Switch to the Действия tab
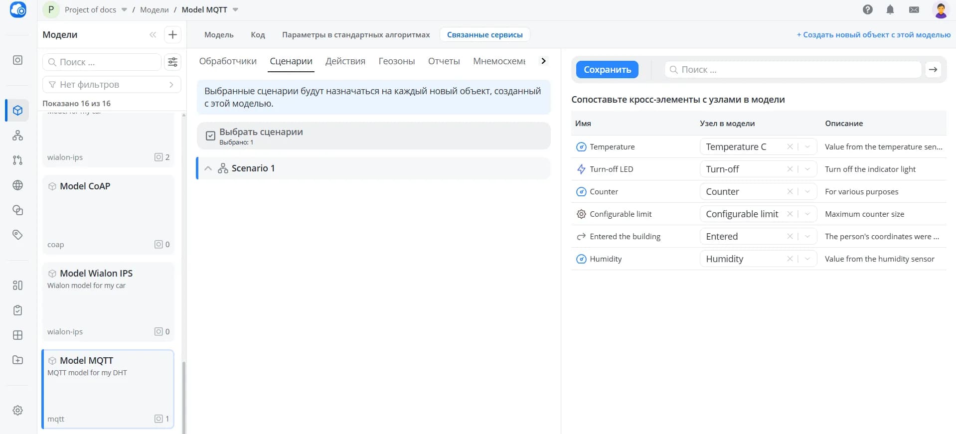956x434 pixels. (345, 61)
